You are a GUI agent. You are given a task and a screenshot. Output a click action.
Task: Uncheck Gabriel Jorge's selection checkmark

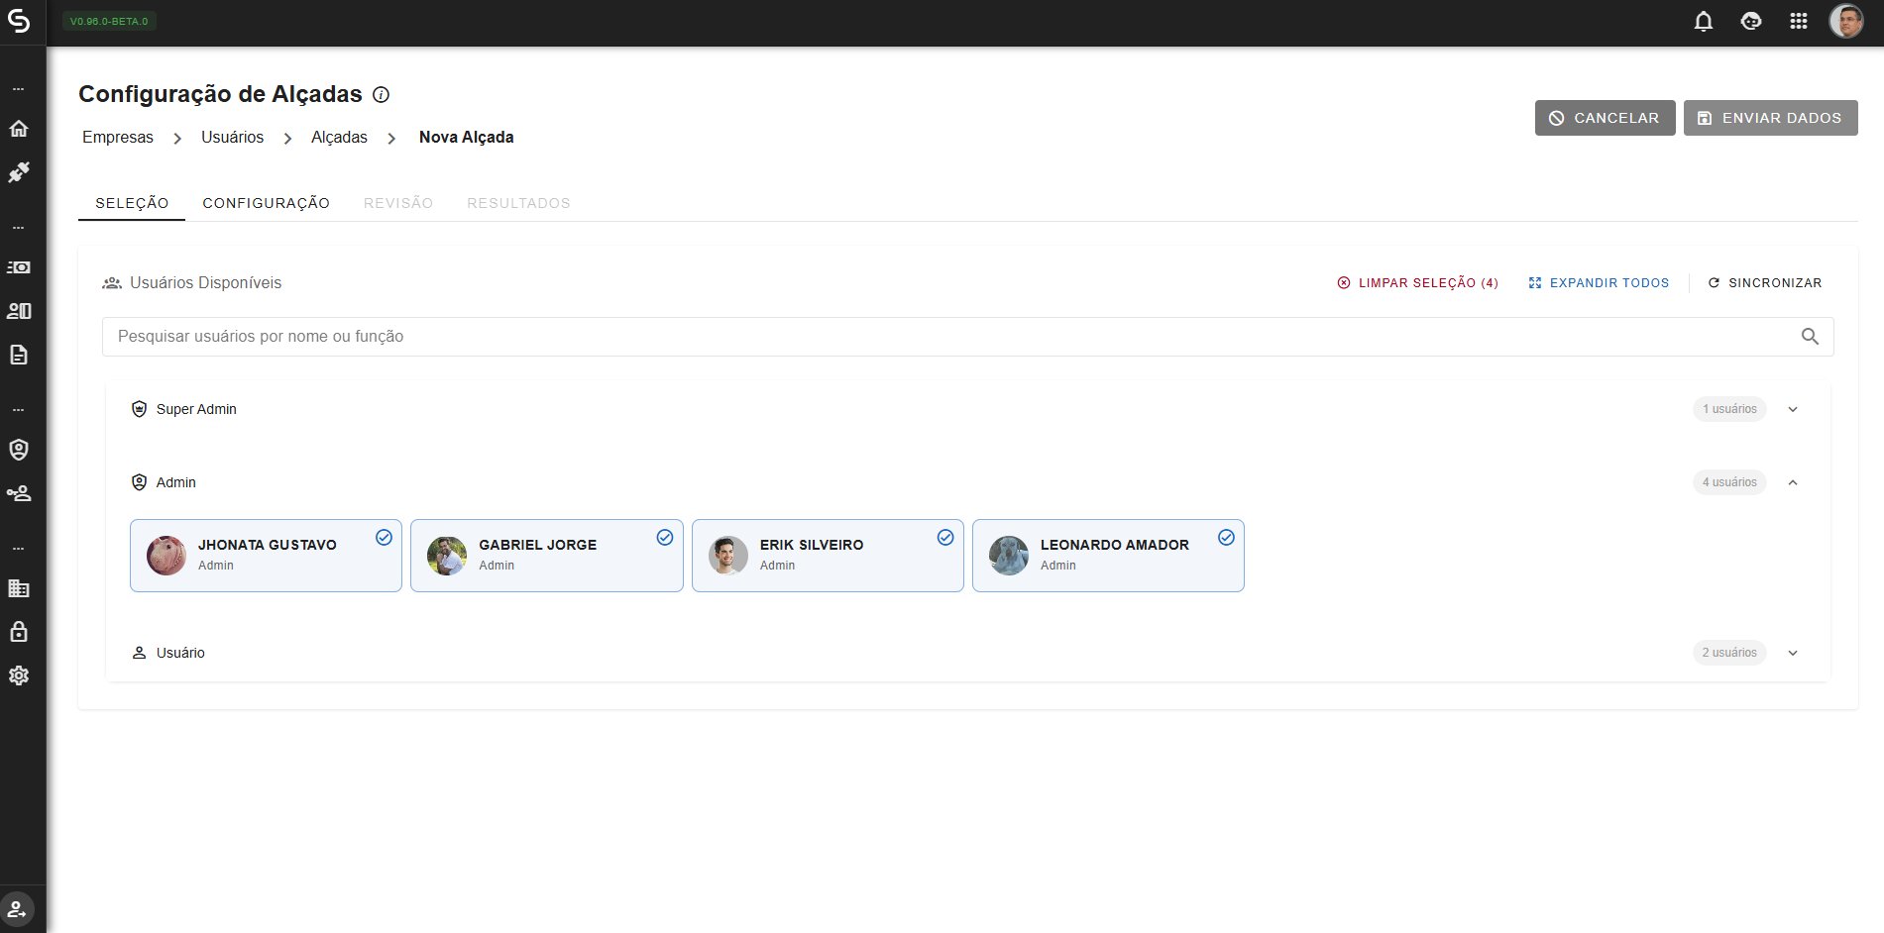coord(665,537)
